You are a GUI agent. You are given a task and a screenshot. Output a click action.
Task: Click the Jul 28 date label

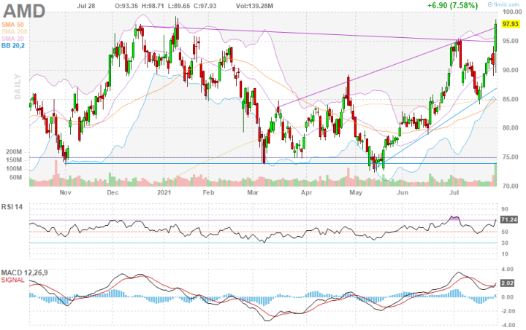pyautogui.click(x=86, y=6)
